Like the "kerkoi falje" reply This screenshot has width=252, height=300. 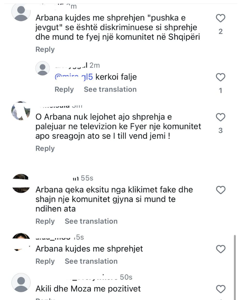221,77
